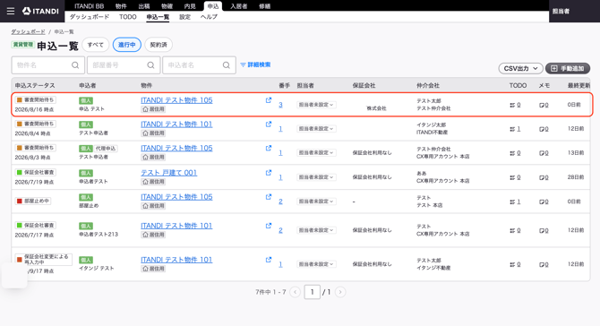Click 番手 number 3 link

280,105
